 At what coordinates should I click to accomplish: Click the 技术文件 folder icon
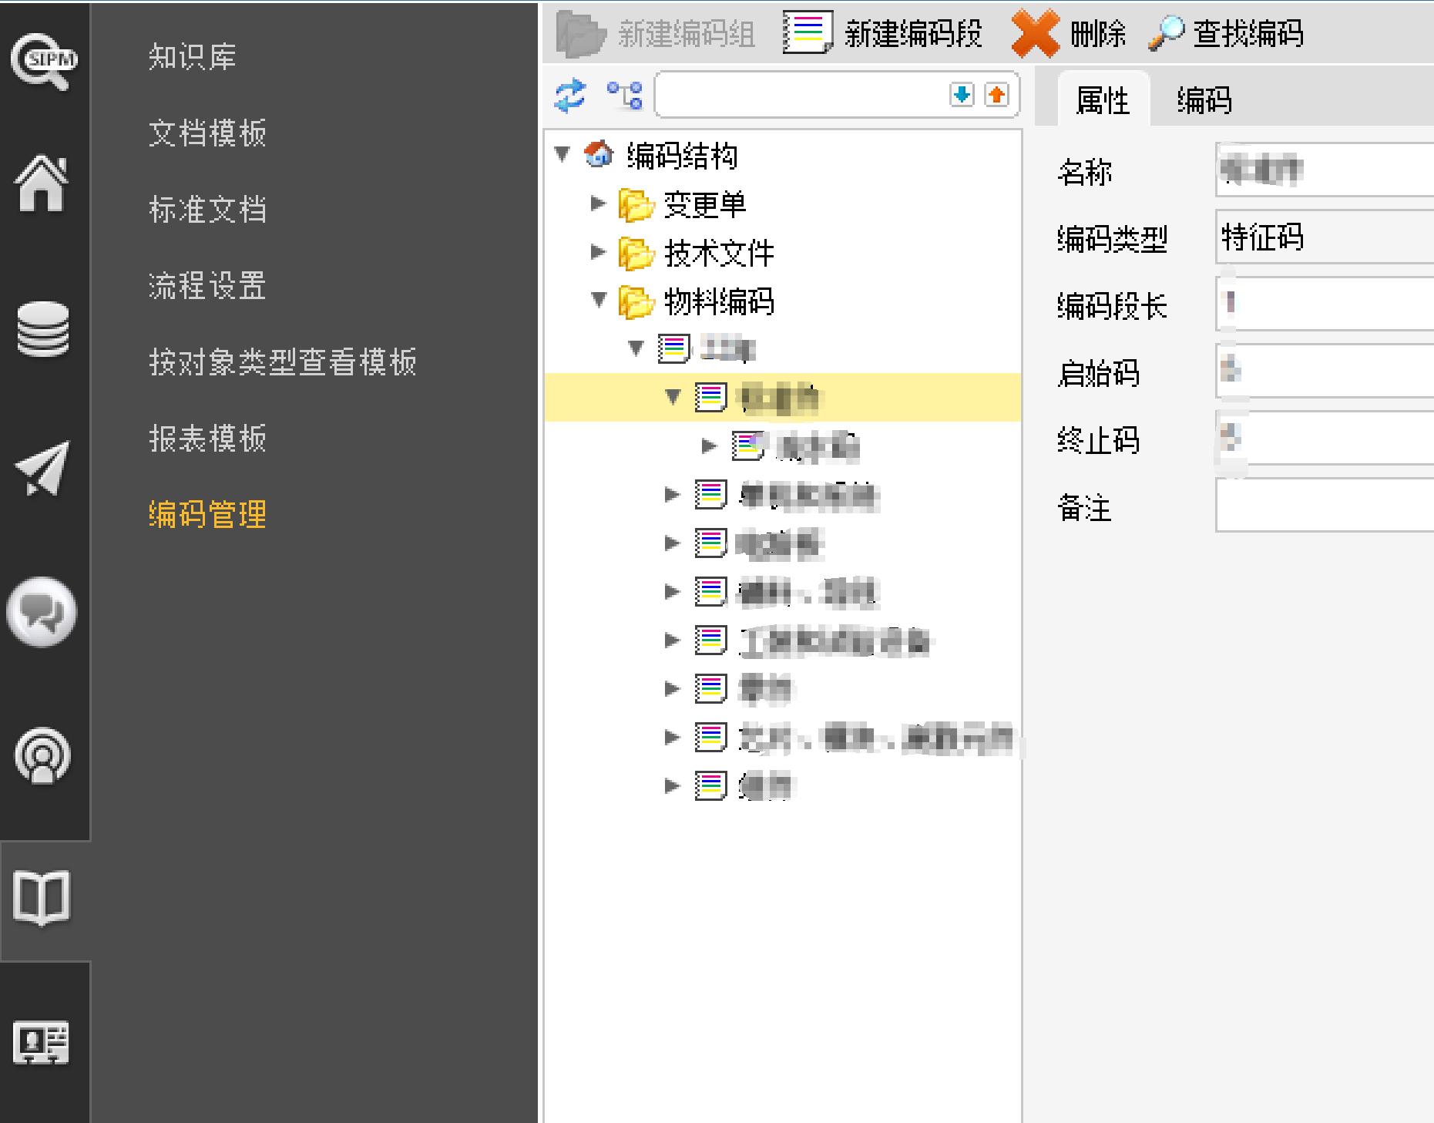[x=636, y=254]
